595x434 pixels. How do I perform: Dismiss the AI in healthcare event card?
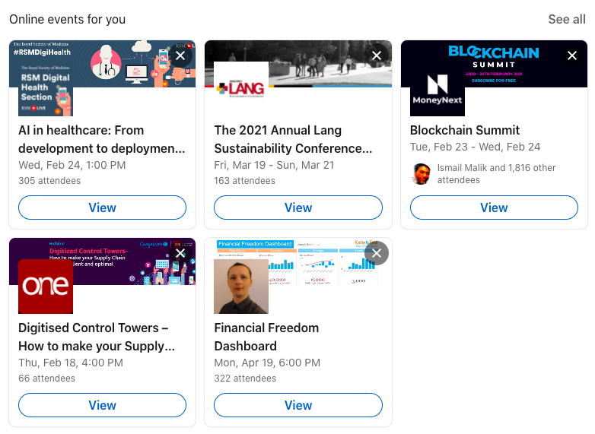[x=180, y=55]
